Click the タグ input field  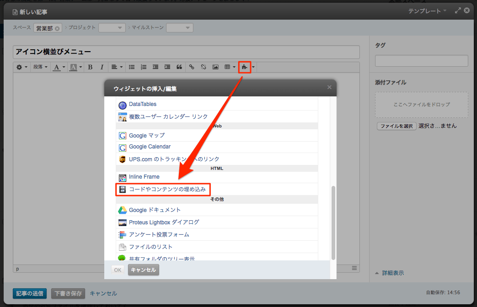click(421, 61)
